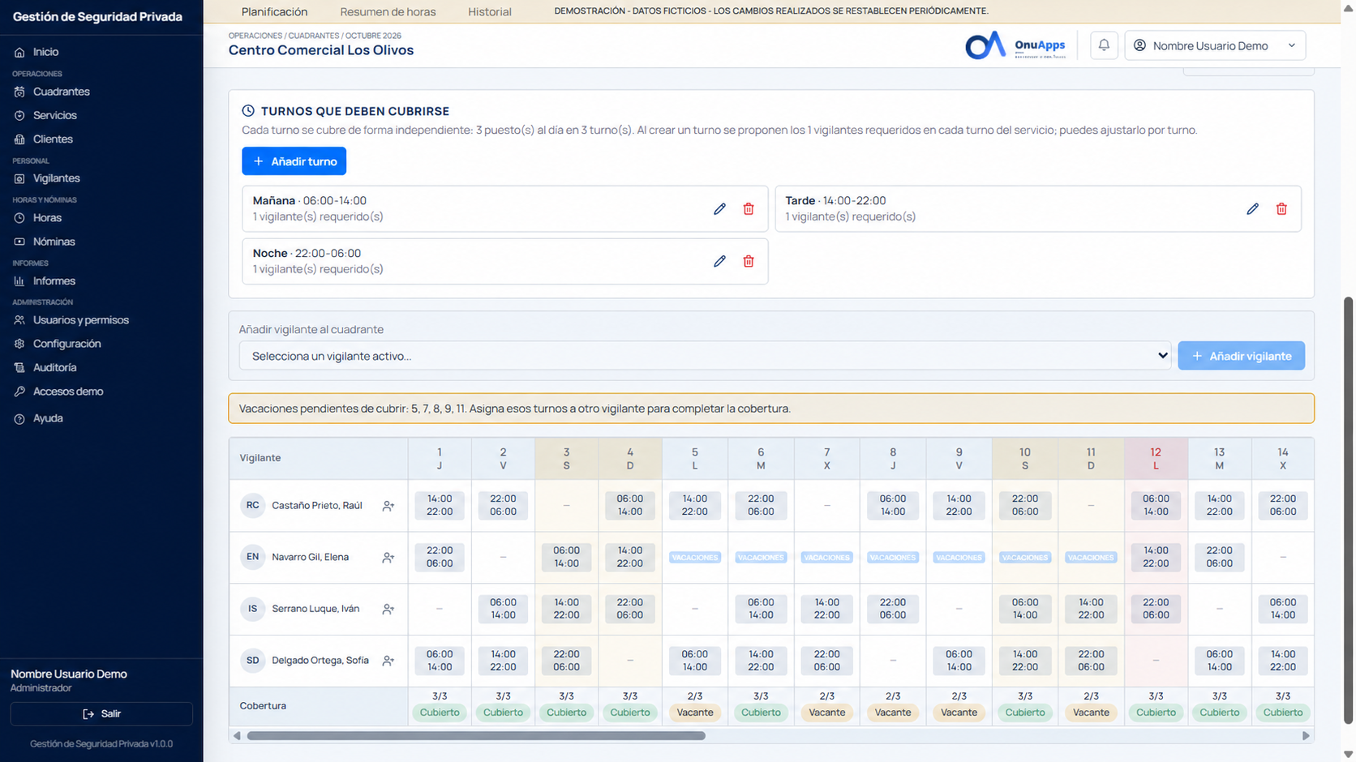Open the notifications bell
This screenshot has width=1356, height=762.
point(1104,45)
